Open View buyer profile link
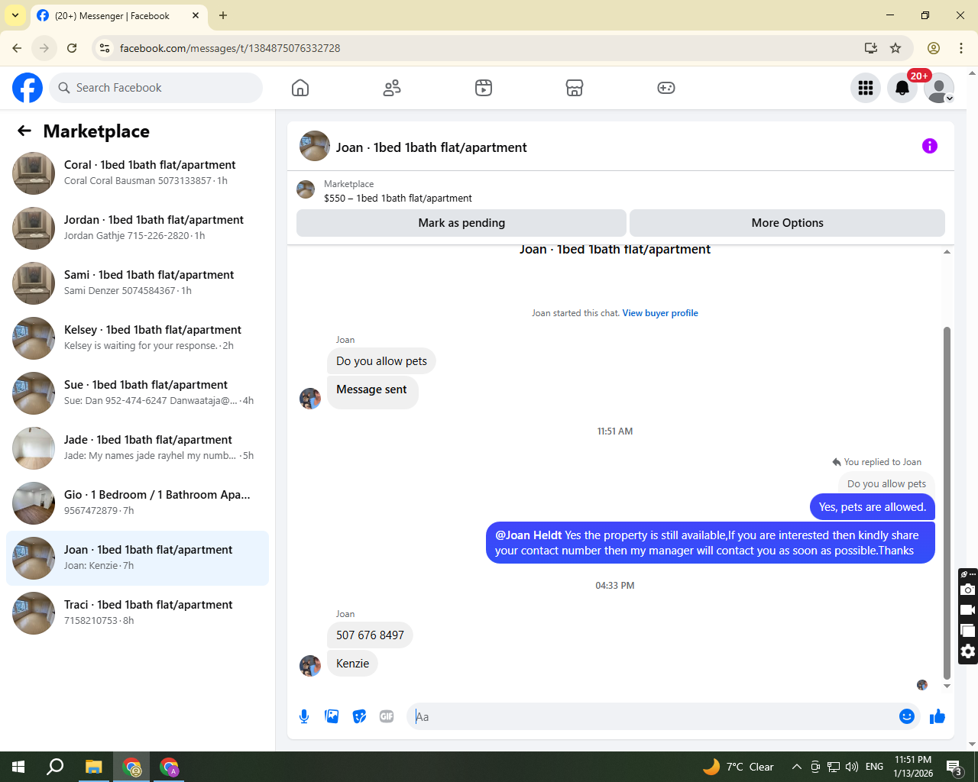Image resolution: width=978 pixels, height=782 pixels. [660, 313]
